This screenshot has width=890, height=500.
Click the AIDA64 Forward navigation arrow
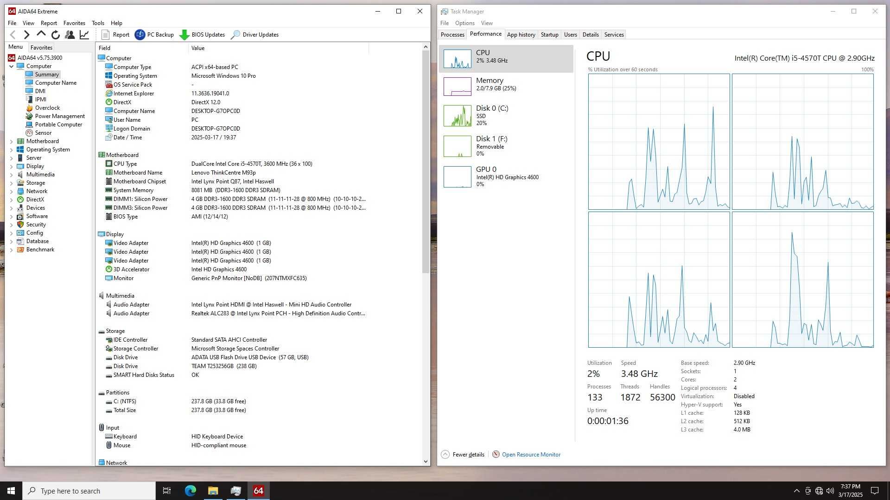pyautogui.click(x=26, y=35)
